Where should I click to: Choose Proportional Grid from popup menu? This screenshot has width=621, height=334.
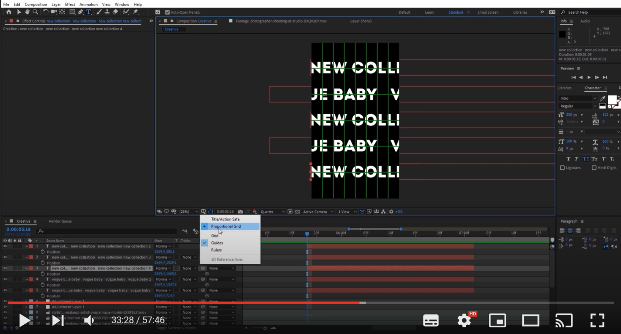[225, 226]
